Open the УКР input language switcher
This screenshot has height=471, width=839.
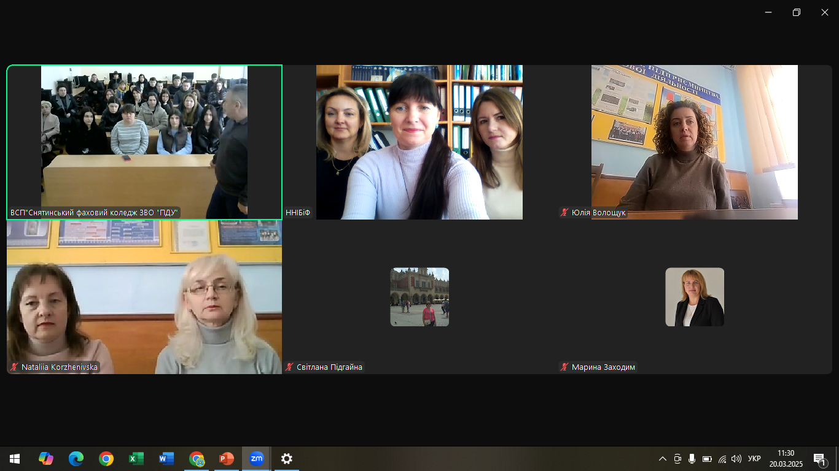(x=754, y=459)
